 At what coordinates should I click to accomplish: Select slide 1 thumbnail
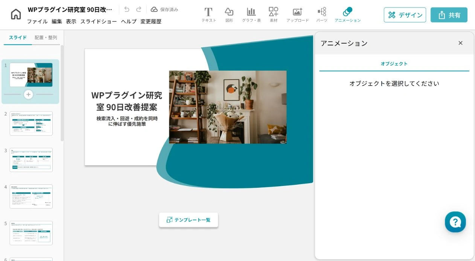tap(31, 75)
